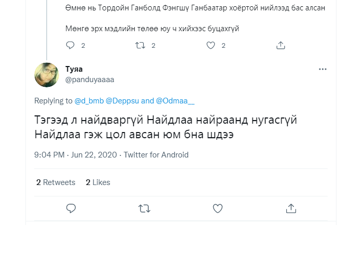Retweet Туяа's main tweet
337x263 pixels.
(145, 208)
